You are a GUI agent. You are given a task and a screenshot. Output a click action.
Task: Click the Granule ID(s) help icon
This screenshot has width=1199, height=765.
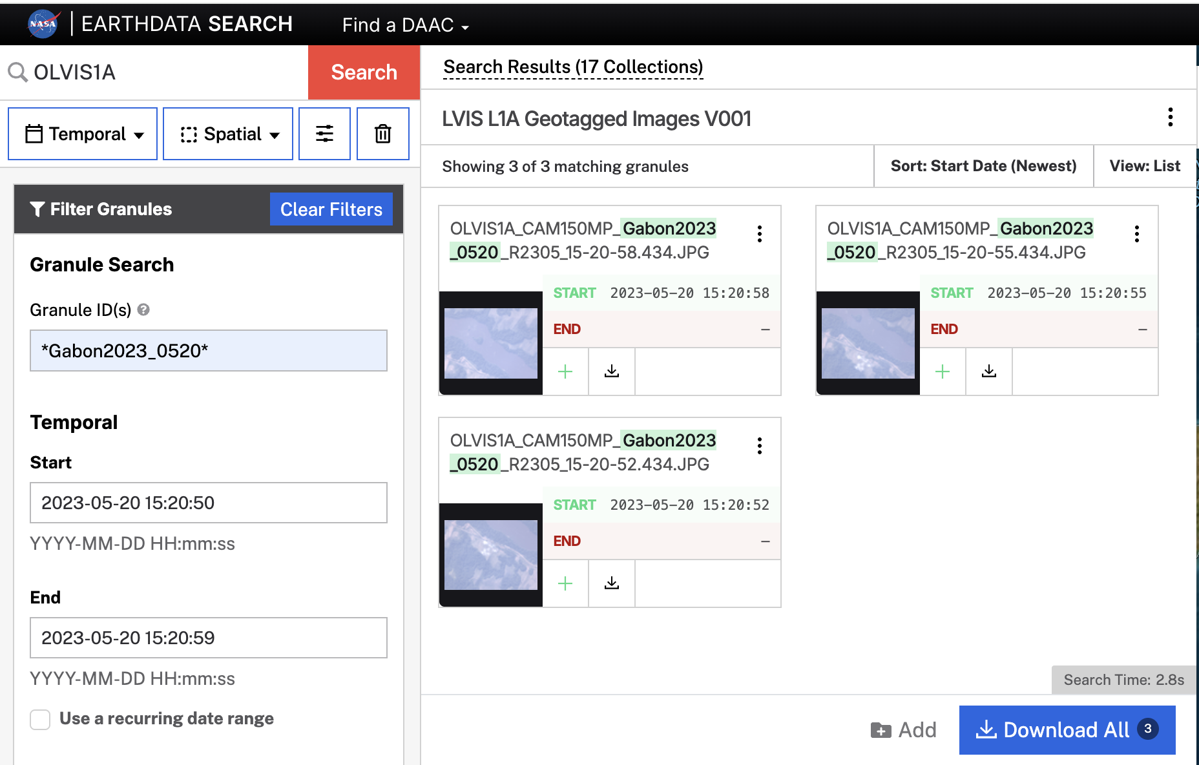(x=143, y=309)
